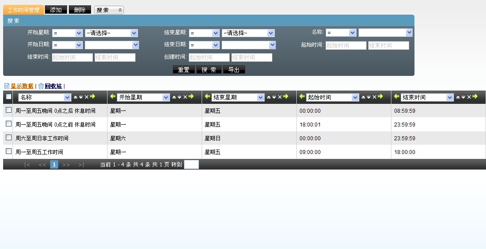Click the page jump input field
The height and width of the screenshot is (249, 486).
[191, 165]
